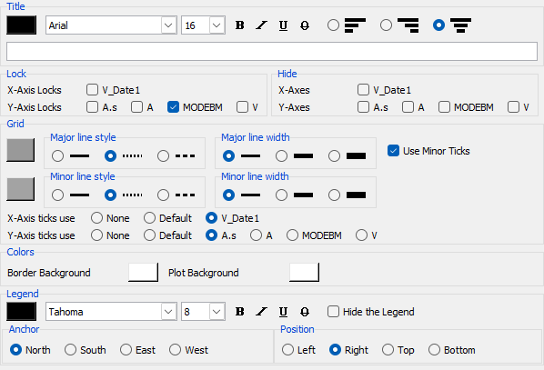Toggle strikethrough for the Legend font

click(x=305, y=312)
